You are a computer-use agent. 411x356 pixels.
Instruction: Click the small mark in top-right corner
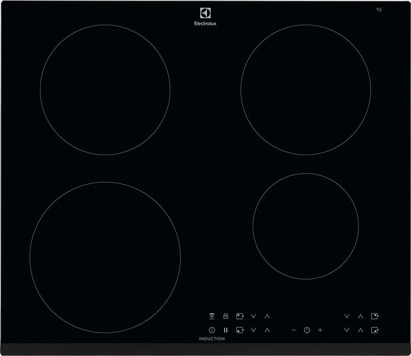379,10
